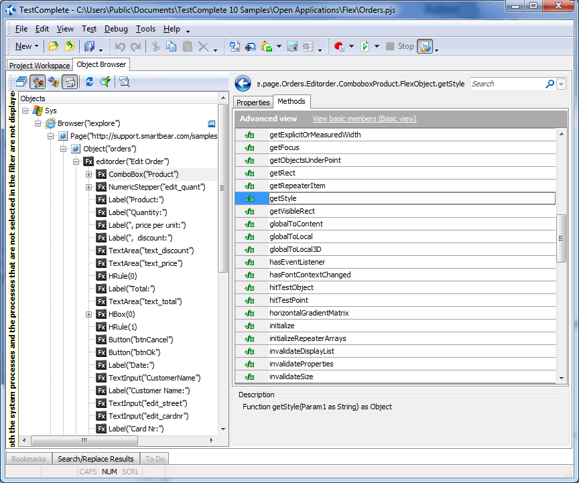The height and width of the screenshot is (483, 579).
Task: Click the Record Test toolbar icon
Action: pyautogui.click(x=339, y=46)
